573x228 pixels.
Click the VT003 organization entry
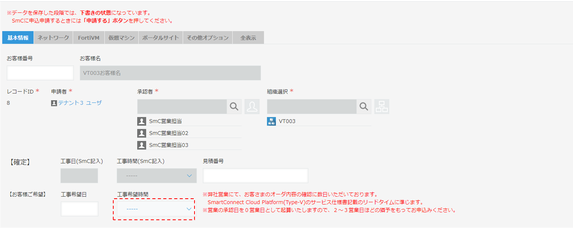coord(287,121)
